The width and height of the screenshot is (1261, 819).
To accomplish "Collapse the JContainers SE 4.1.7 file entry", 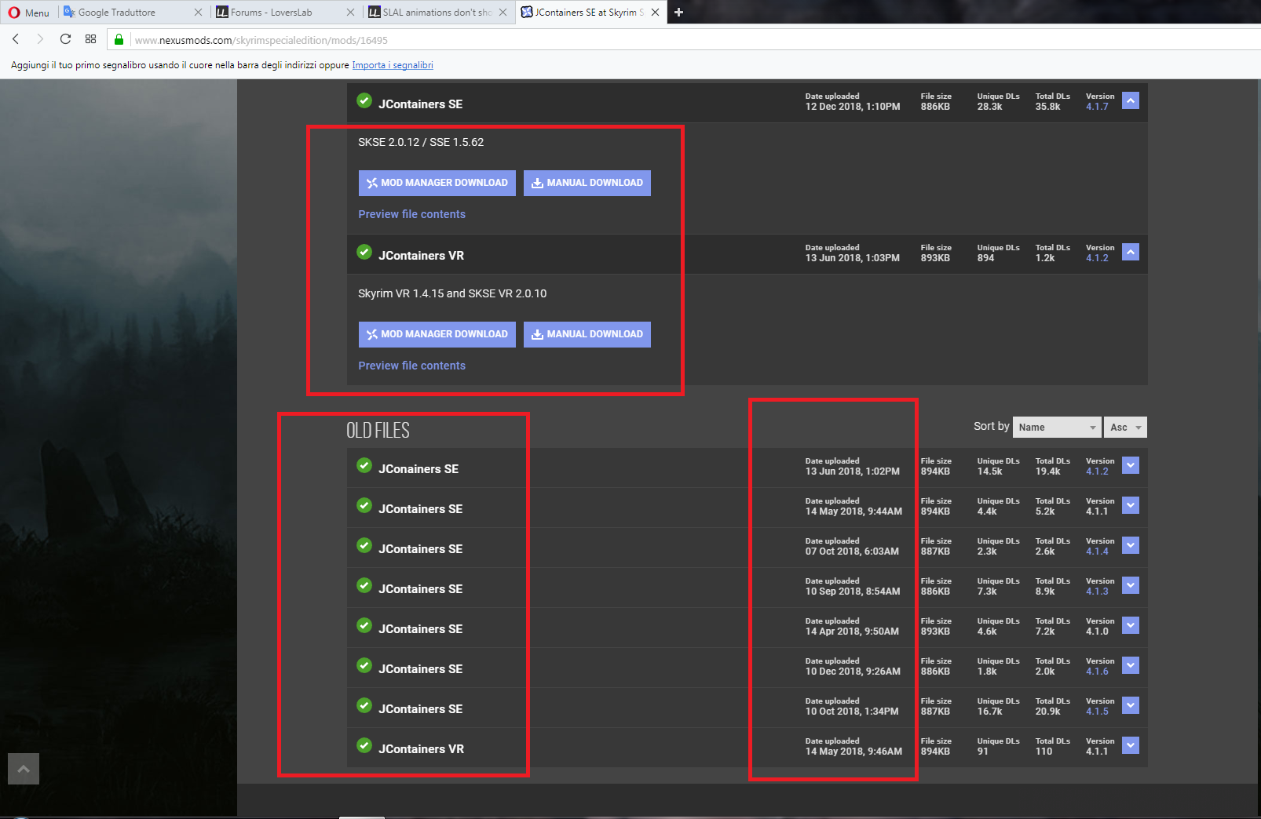I will click(x=1131, y=100).
